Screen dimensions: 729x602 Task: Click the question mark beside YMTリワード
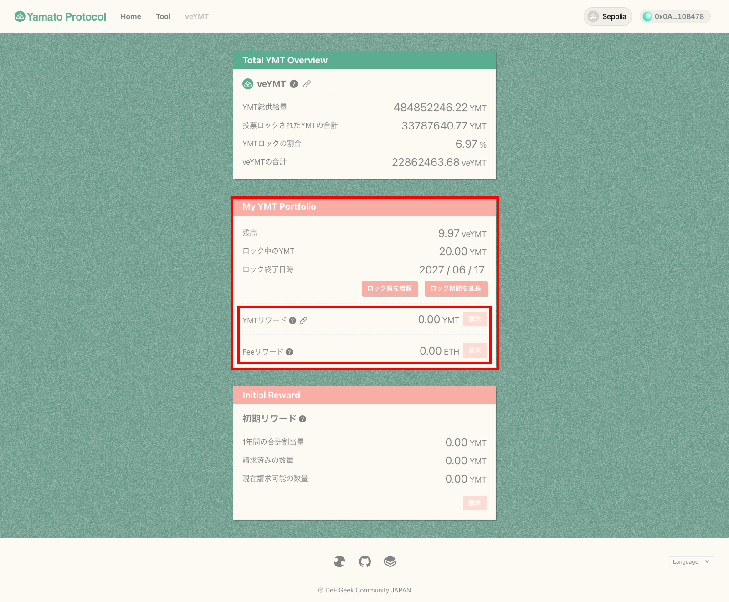293,320
